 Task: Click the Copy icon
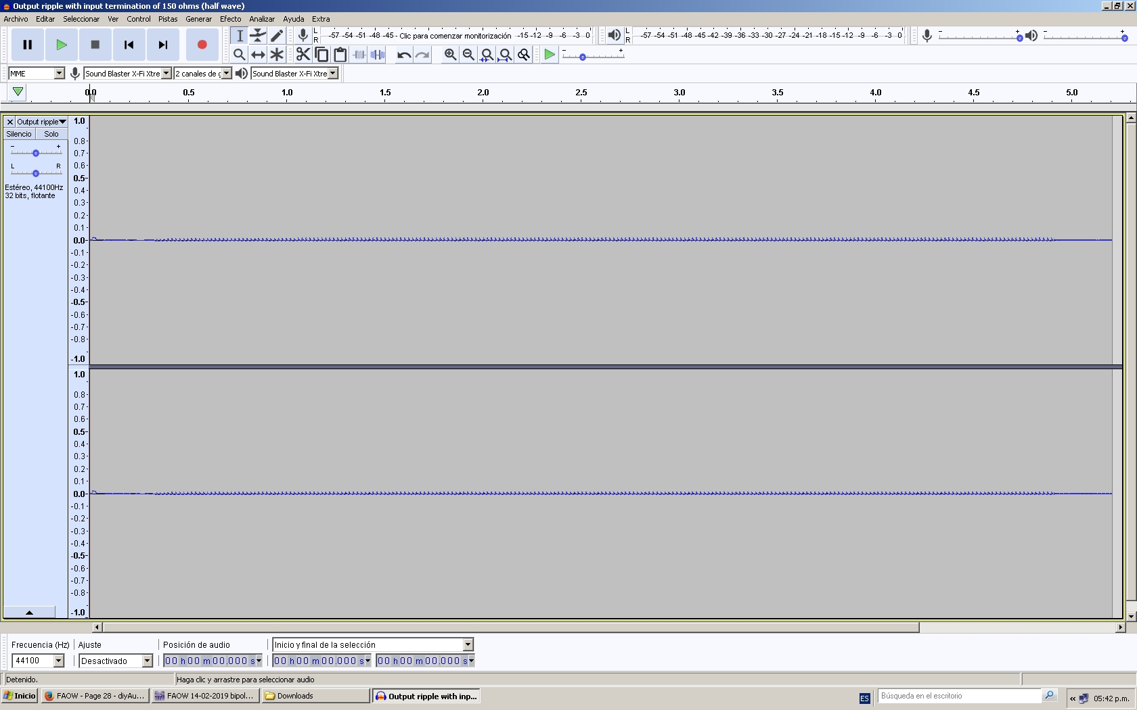coord(321,54)
